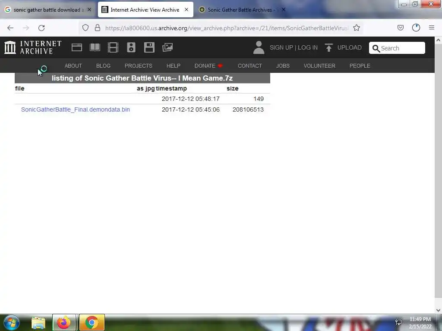442x331 pixels.
Task: Click the SIGN UP link
Action: click(x=281, y=47)
